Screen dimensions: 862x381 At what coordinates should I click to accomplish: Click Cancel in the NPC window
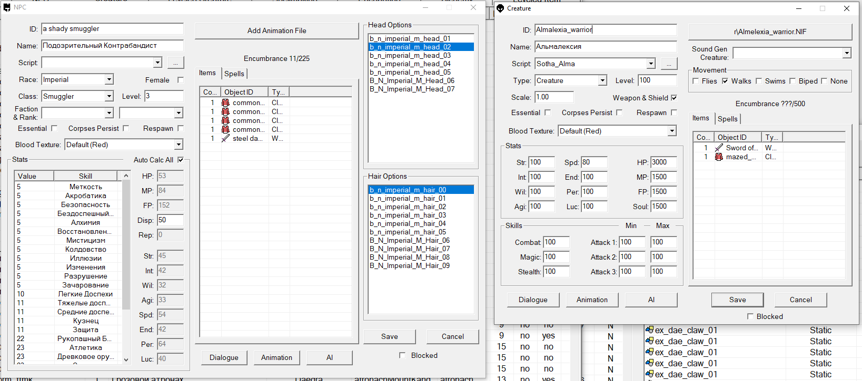pos(453,336)
